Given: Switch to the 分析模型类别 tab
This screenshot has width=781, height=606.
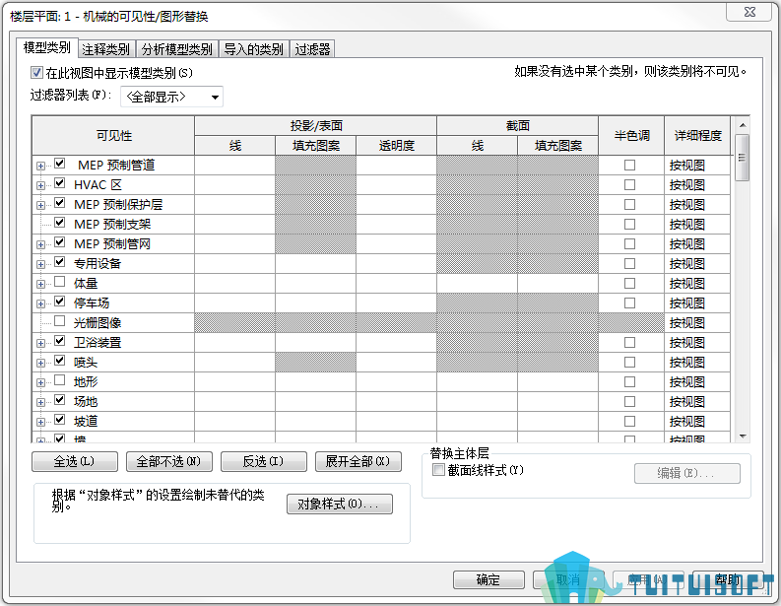Looking at the screenshot, I should 177,49.
